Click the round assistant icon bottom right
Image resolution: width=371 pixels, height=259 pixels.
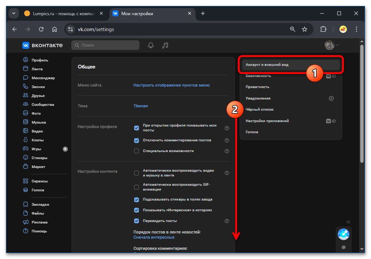[x=343, y=234]
